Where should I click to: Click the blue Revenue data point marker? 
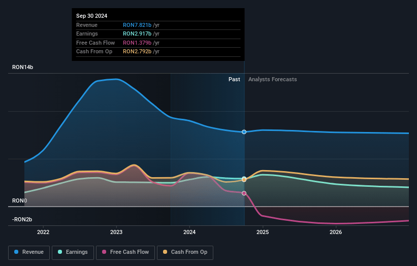pos(244,132)
